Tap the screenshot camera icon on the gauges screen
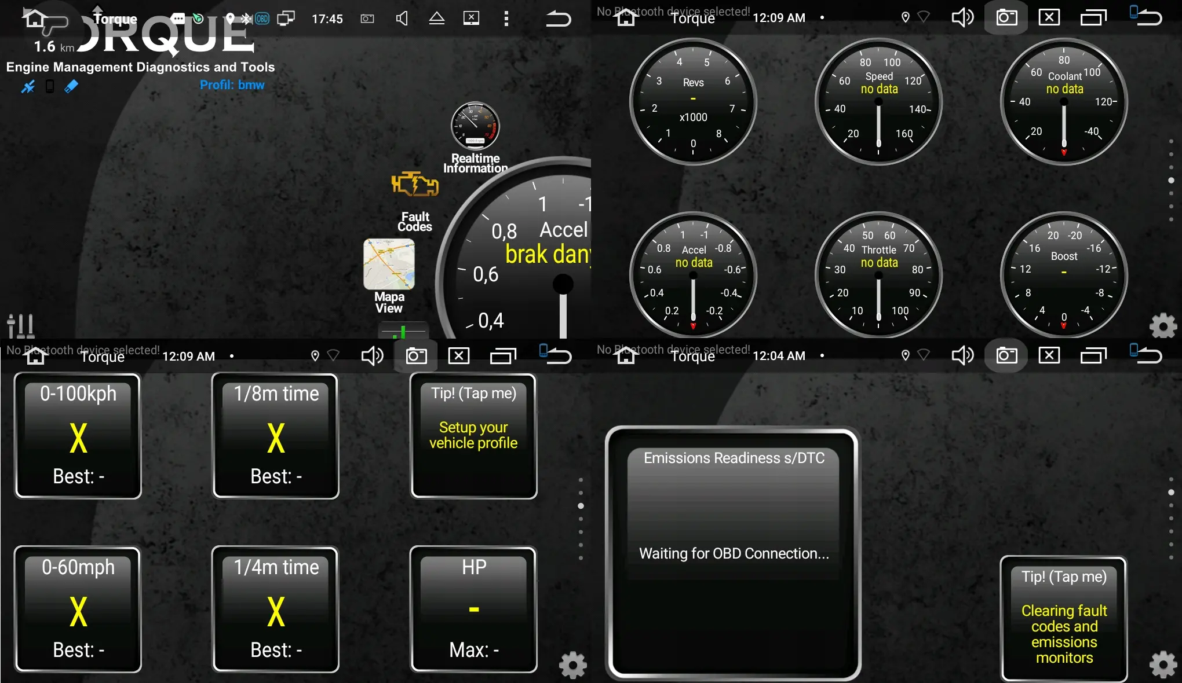The image size is (1182, 683). [1006, 17]
